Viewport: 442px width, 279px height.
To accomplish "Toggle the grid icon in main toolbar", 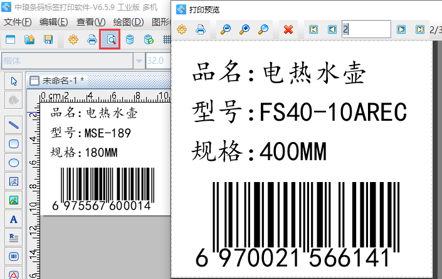I will click(x=167, y=39).
